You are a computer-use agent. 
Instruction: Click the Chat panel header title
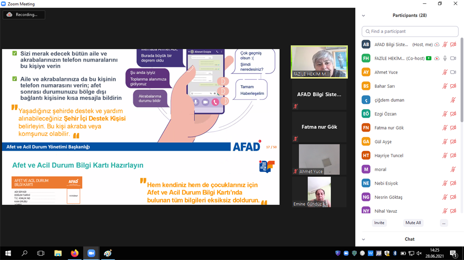410,239
